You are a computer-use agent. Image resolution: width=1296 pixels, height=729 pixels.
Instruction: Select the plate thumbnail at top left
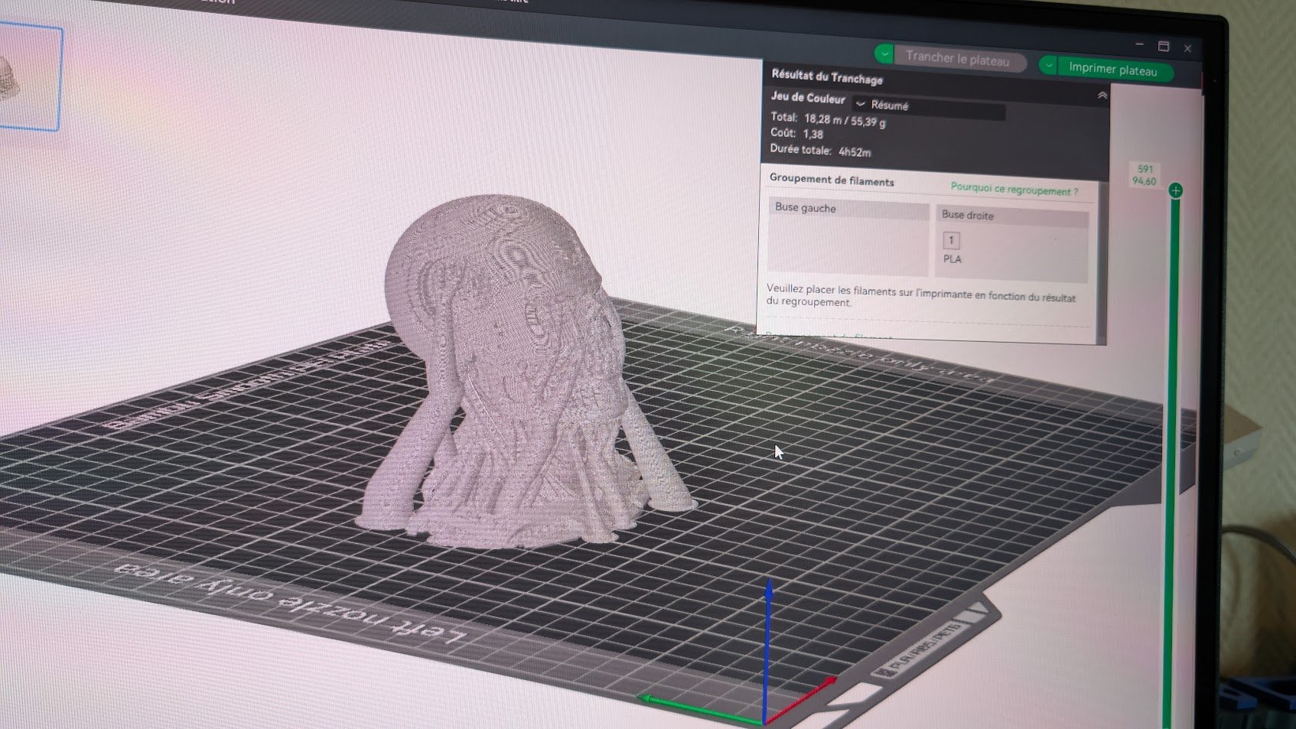tap(29, 78)
